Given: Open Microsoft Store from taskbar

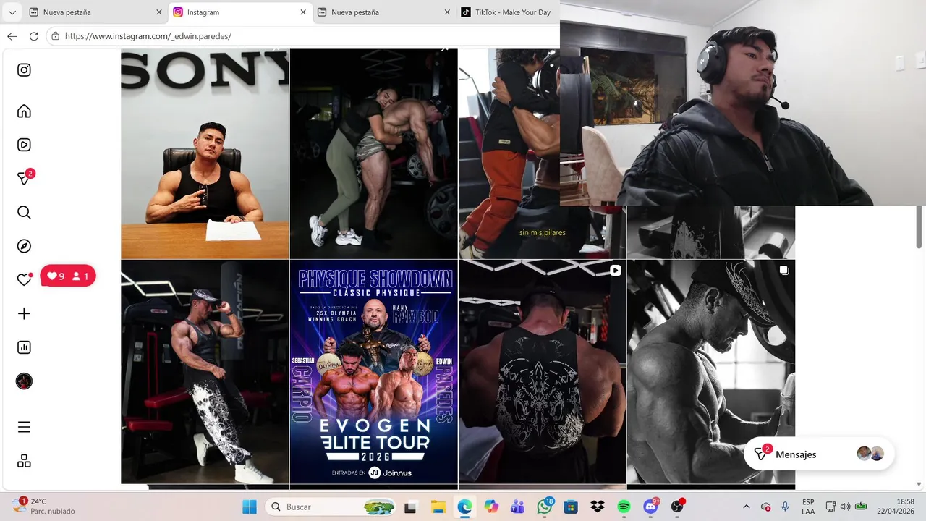Looking at the screenshot, I should (x=571, y=507).
